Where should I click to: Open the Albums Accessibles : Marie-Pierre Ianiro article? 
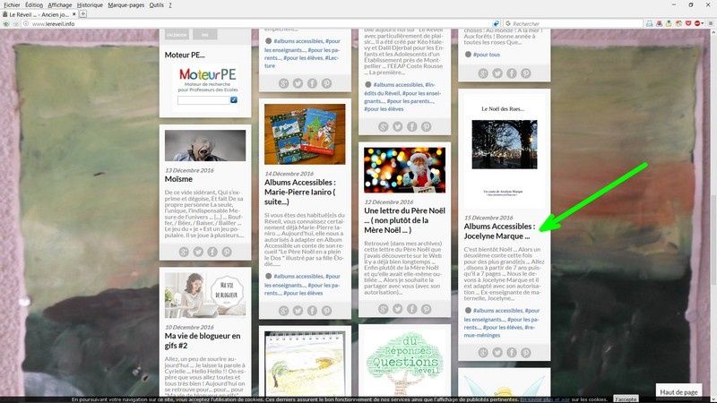[300, 192]
